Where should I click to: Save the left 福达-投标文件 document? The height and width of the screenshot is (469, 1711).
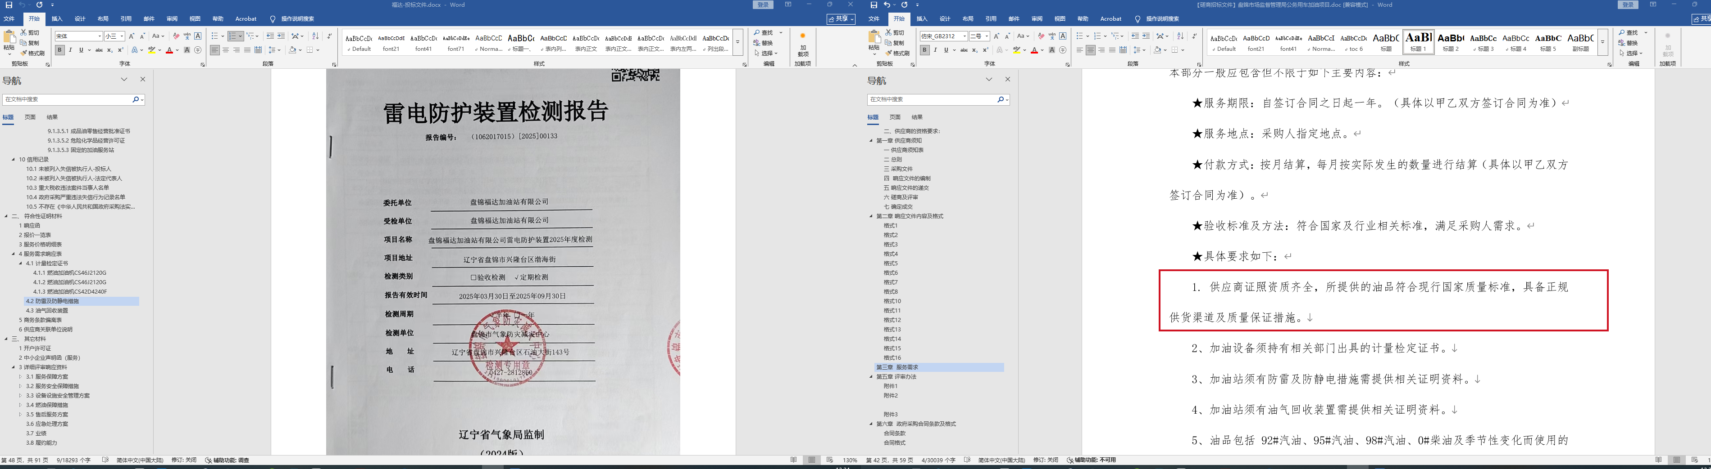[x=9, y=4]
